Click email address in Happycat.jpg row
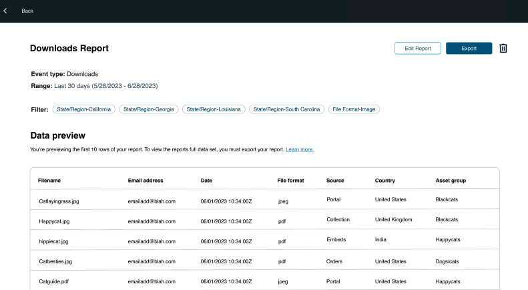 click(152, 221)
